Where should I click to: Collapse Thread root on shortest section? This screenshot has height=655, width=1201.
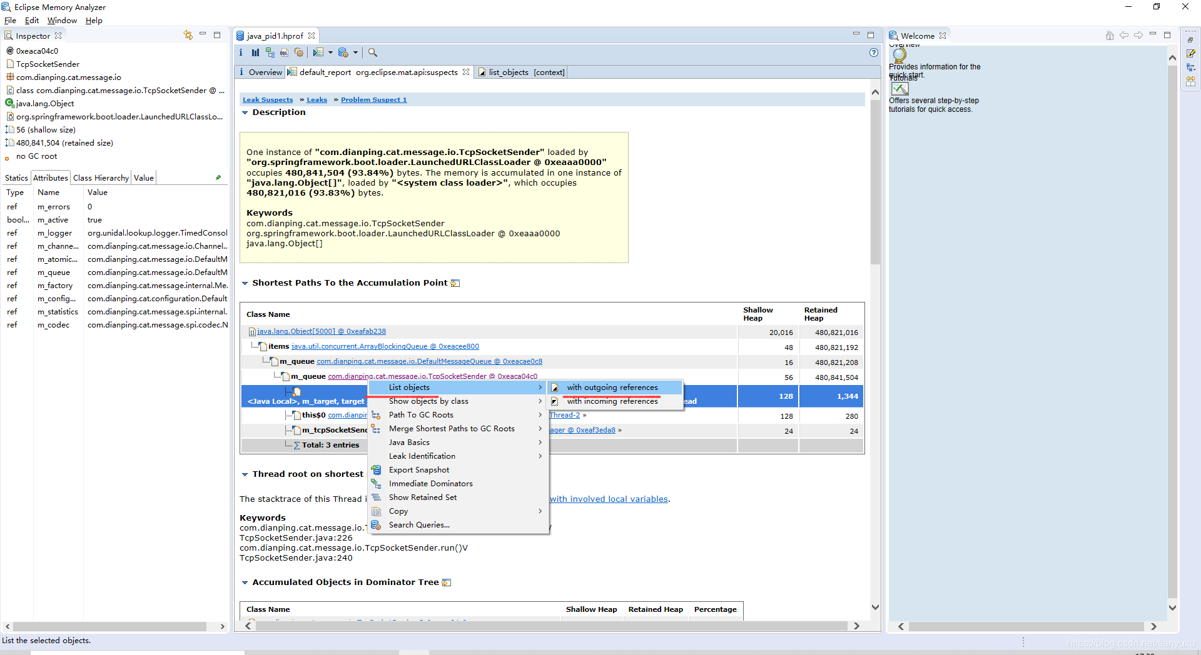coord(245,474)
